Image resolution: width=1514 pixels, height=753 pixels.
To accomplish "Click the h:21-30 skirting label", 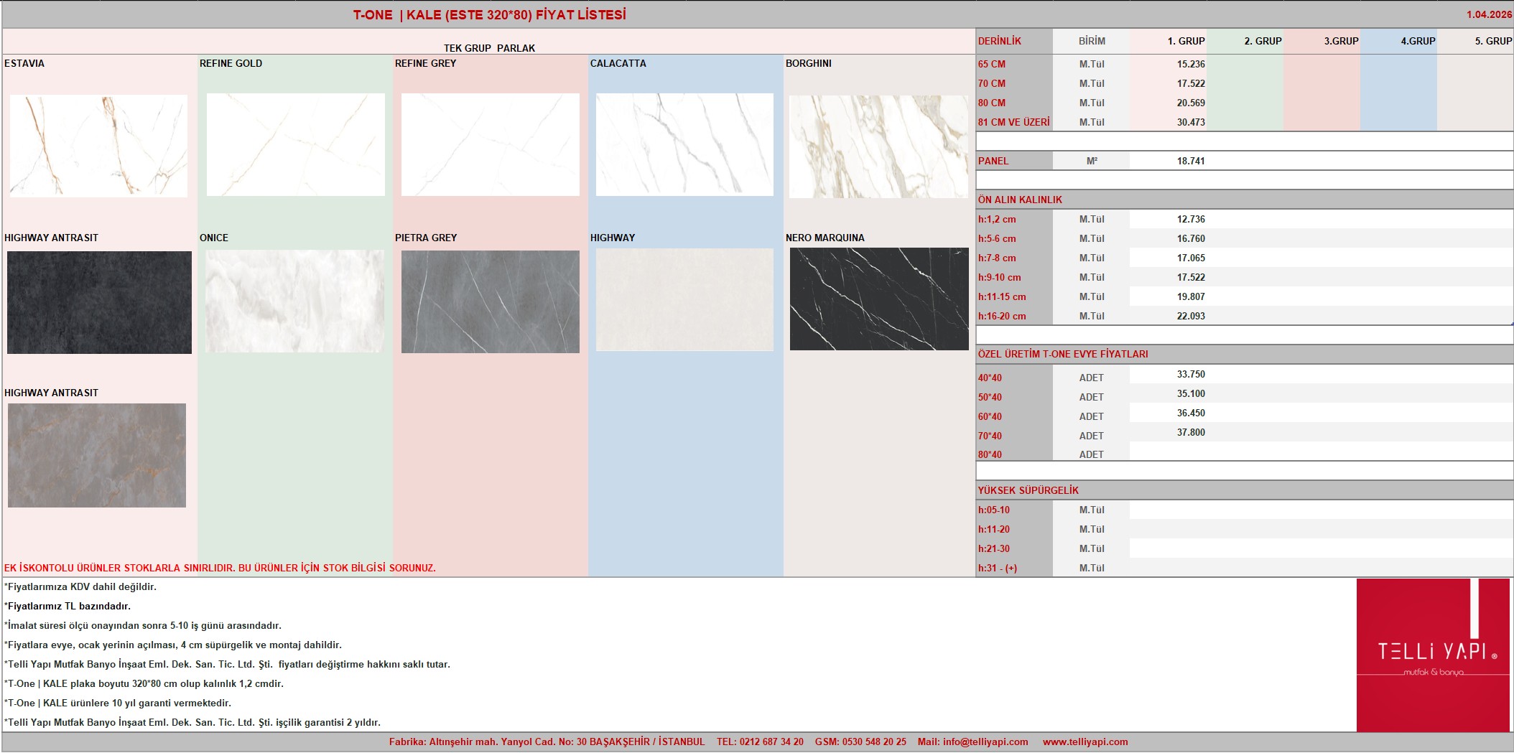I will [993, 548].
